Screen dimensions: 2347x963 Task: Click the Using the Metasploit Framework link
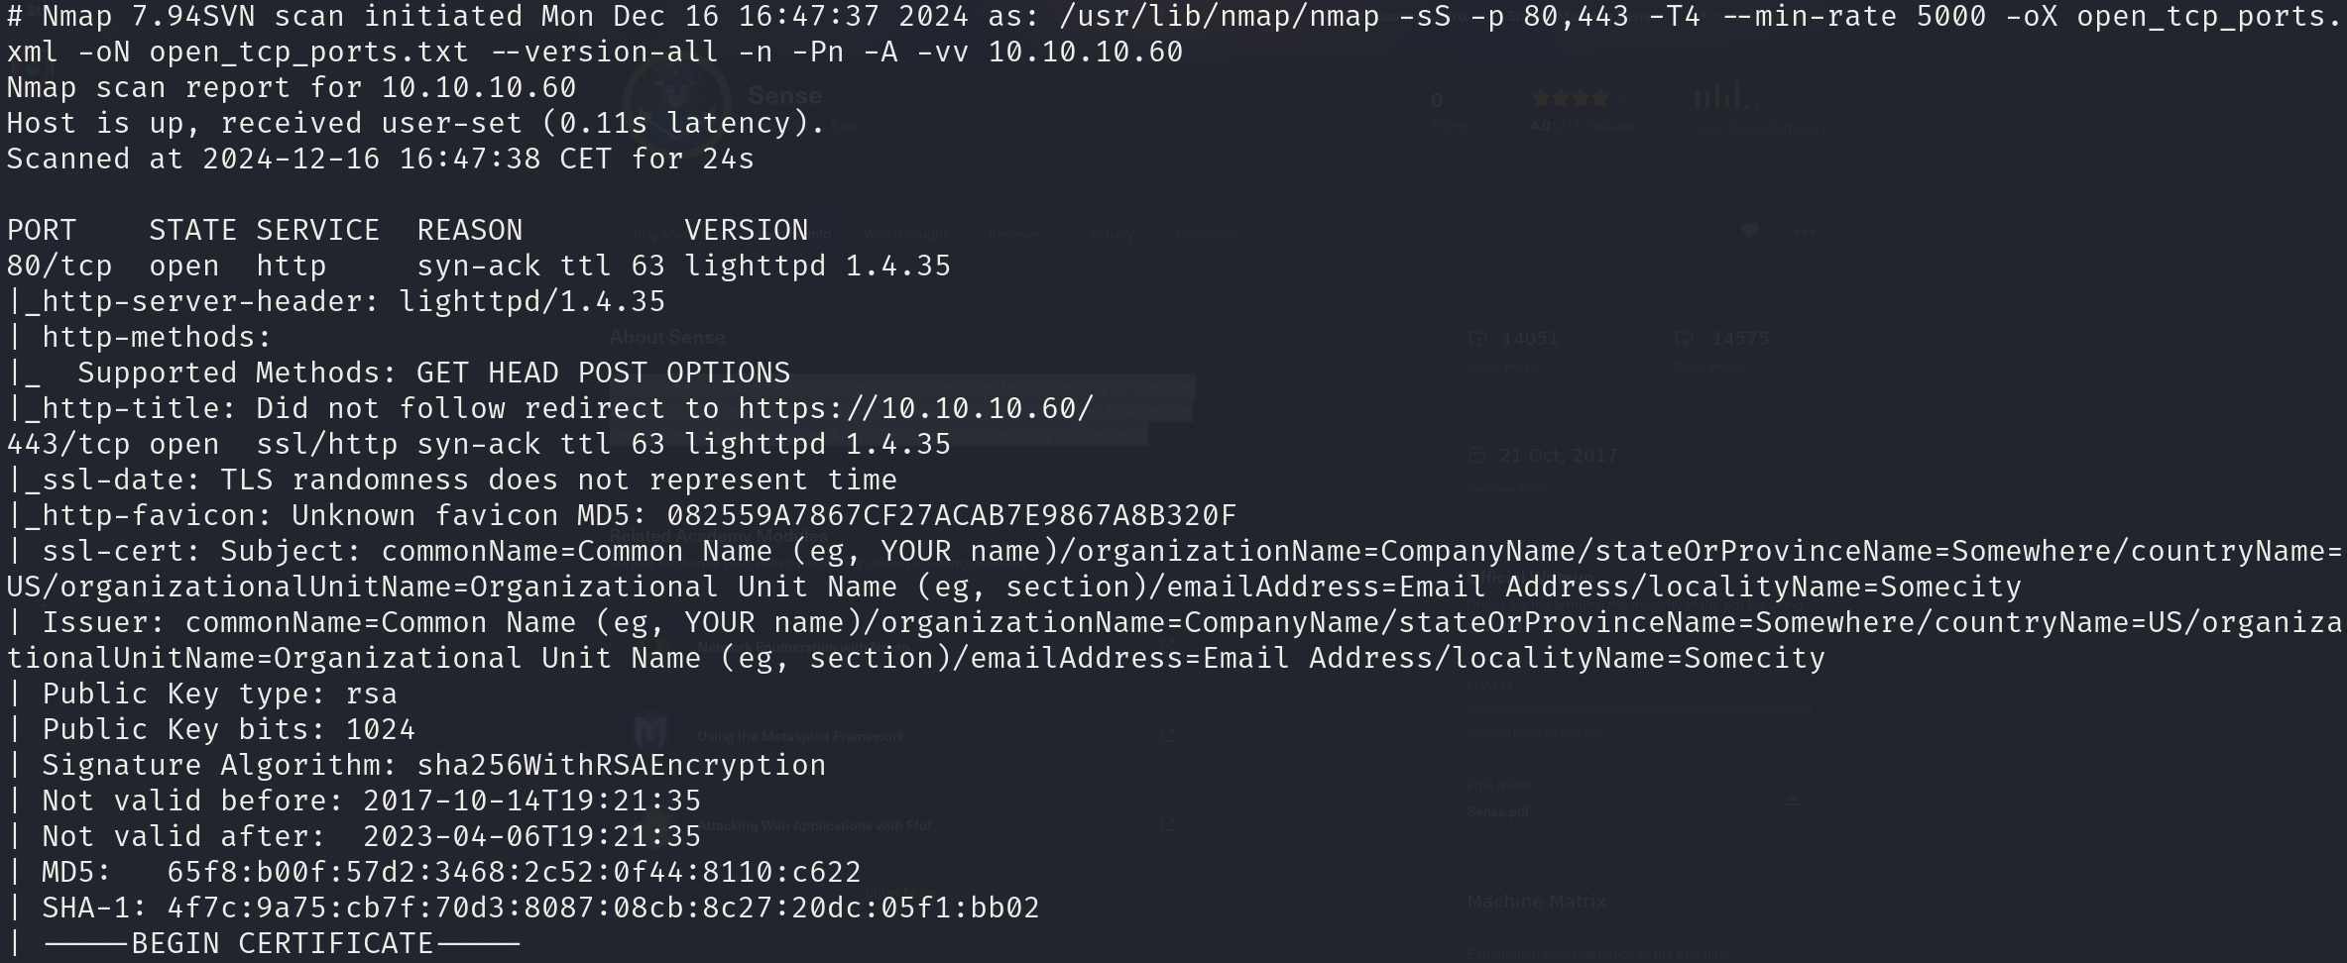click(801, 736)
